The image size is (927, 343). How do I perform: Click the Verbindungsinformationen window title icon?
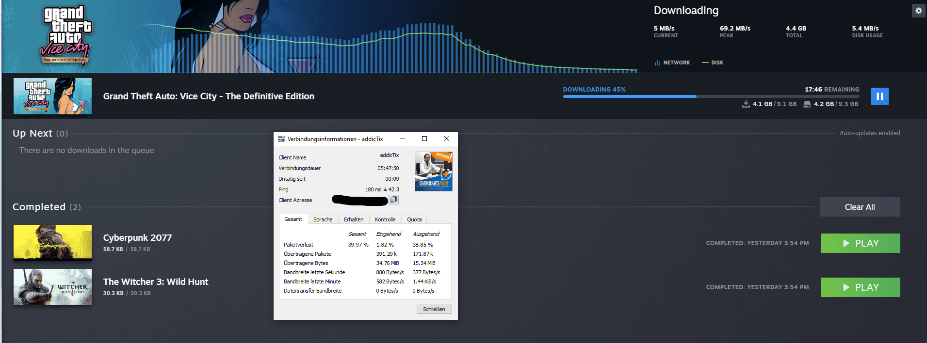281,139
